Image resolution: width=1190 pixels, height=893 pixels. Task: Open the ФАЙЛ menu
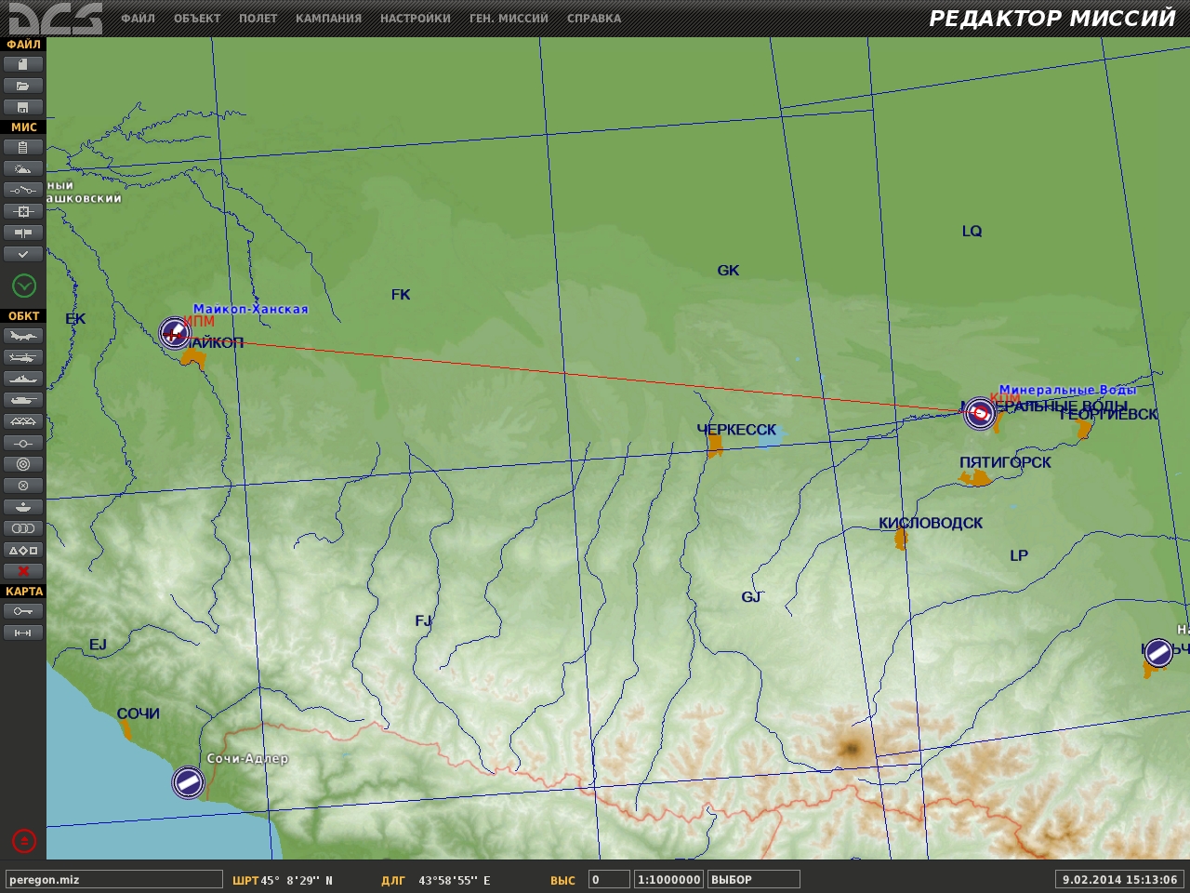[138, 19]
